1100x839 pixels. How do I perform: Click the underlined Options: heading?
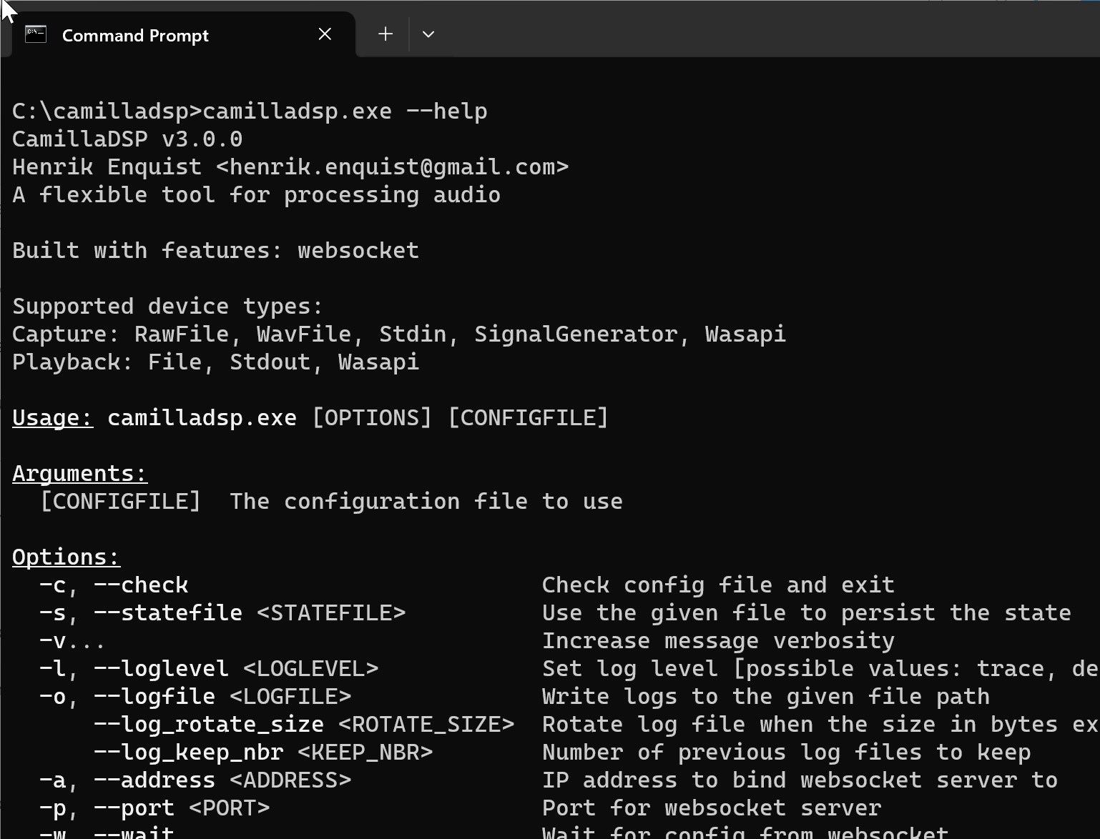[67, 557]
